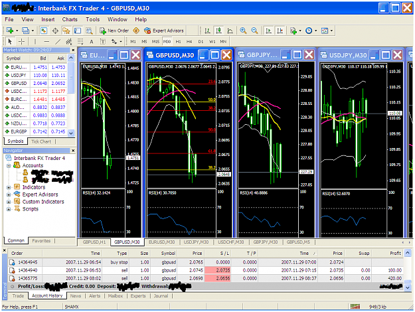Screen dimensions: 415x312
Task: Close the Market Watch panel
Action: pyautogui.click(x=73, y=50)
